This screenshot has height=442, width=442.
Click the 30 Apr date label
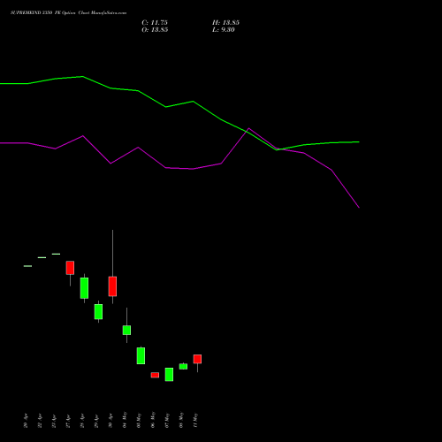point(110,421)
